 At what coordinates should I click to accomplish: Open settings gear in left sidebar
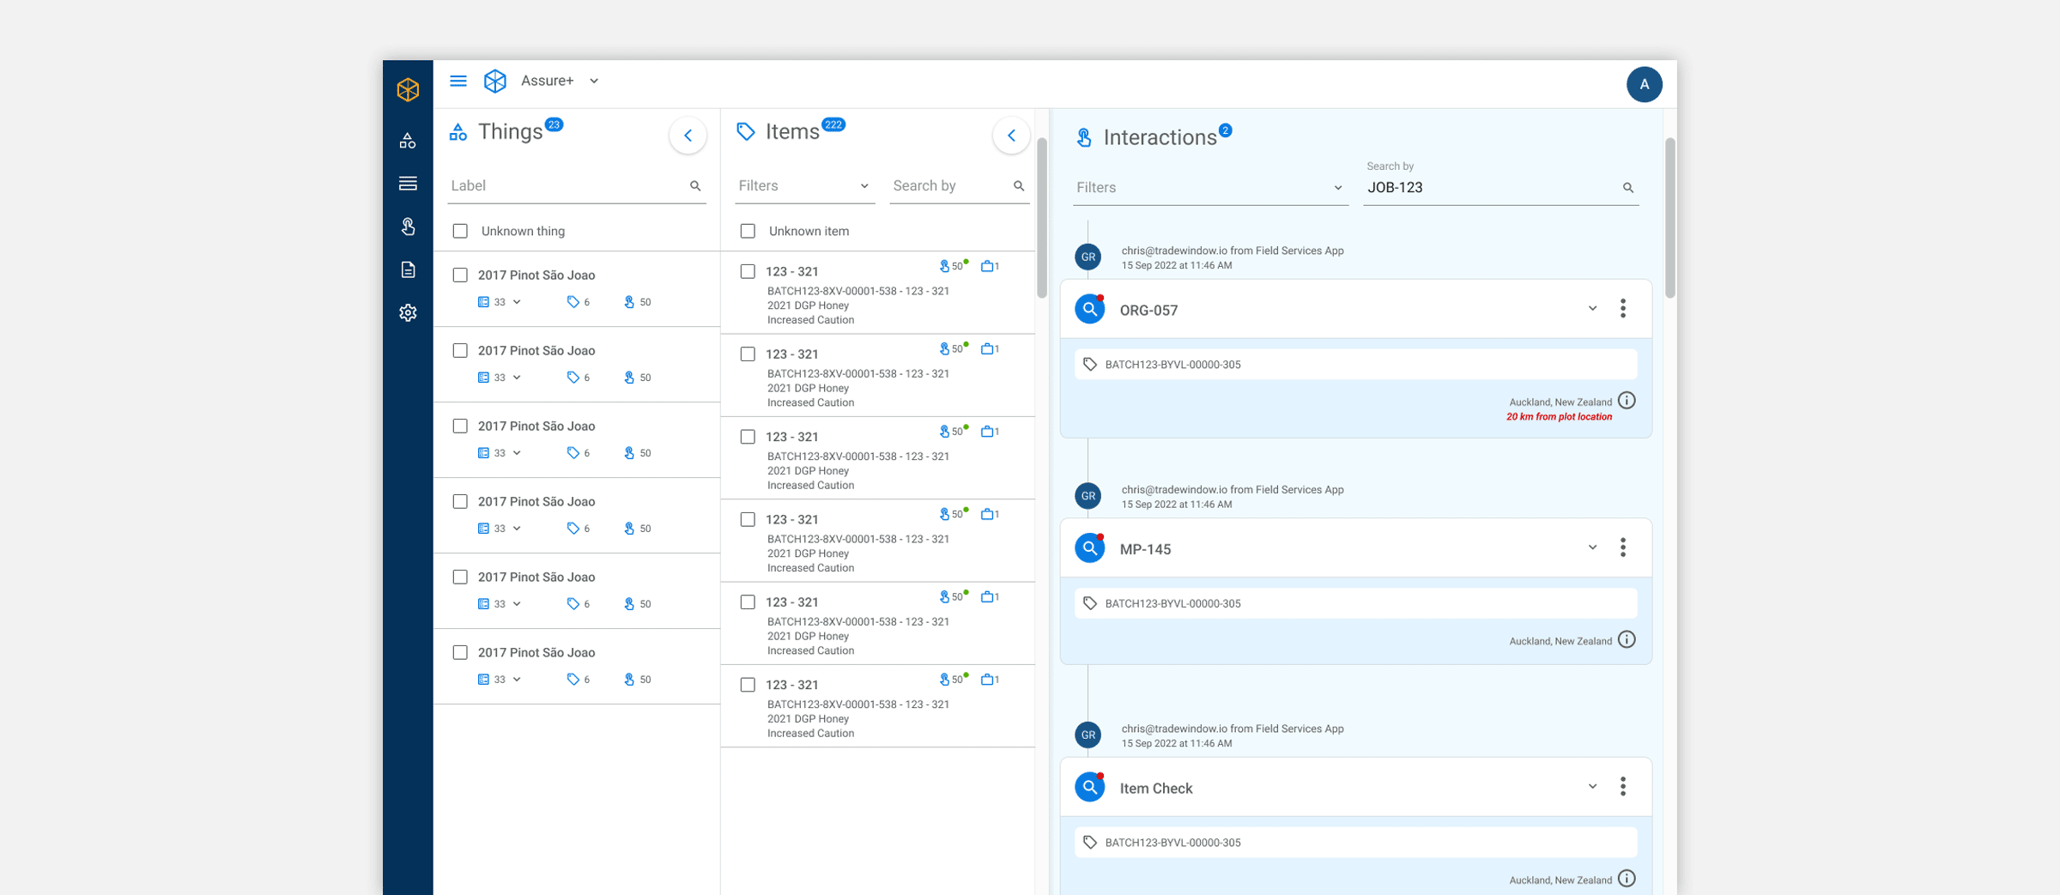(x=408, y=312)
